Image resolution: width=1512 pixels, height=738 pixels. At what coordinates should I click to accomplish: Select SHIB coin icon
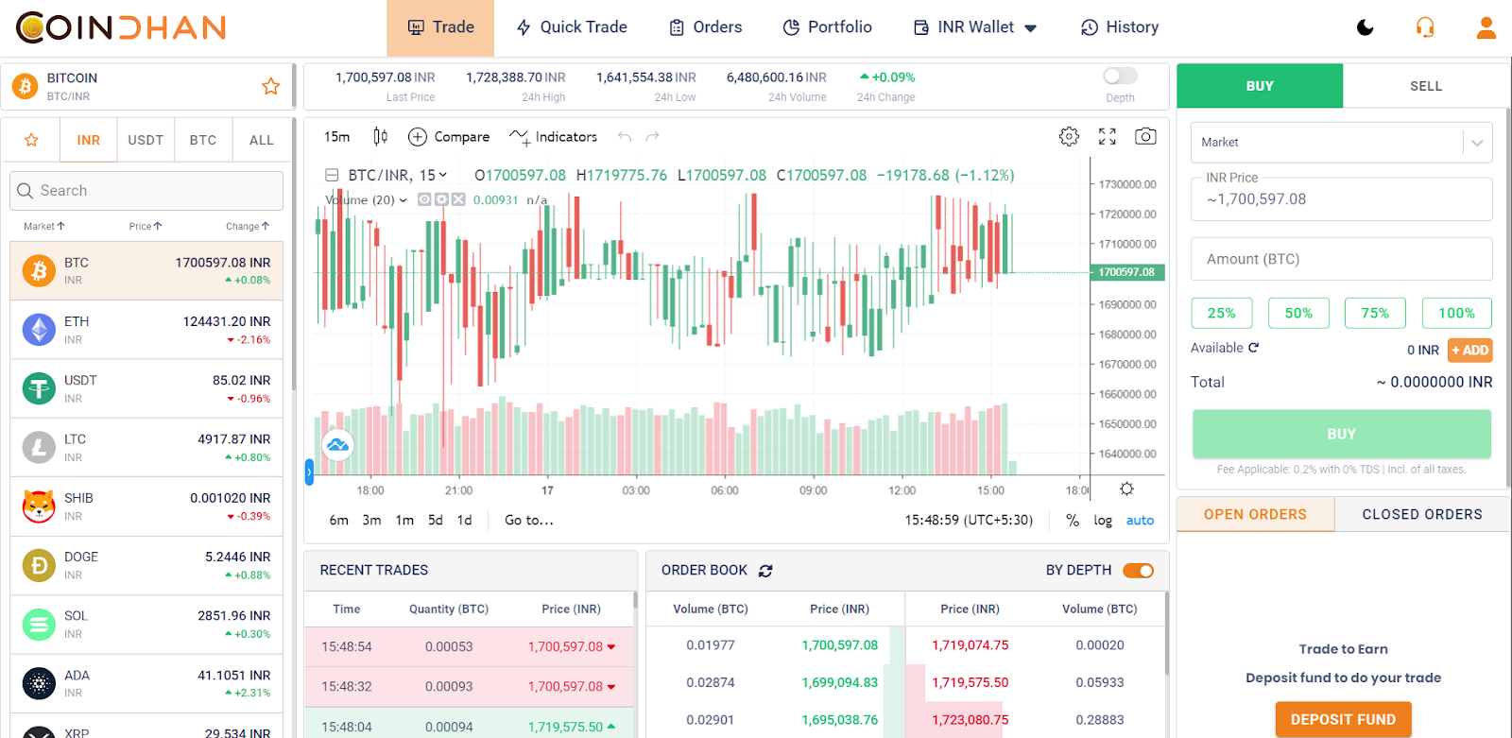(x=39, y=506)
